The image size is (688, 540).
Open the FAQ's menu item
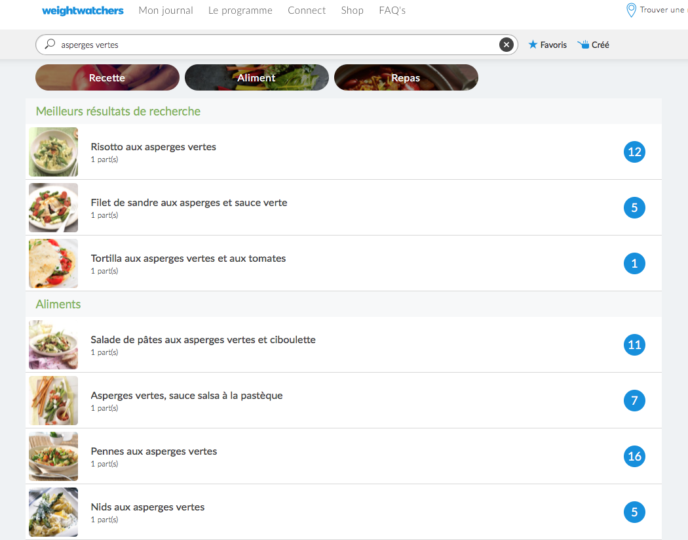coord(392,10)
